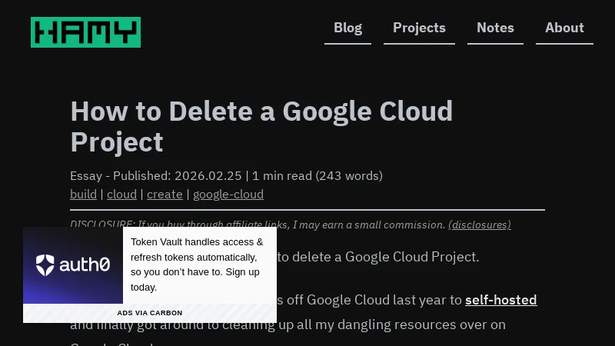
Task: Navigate to the About page
Action: pos(564,28)
